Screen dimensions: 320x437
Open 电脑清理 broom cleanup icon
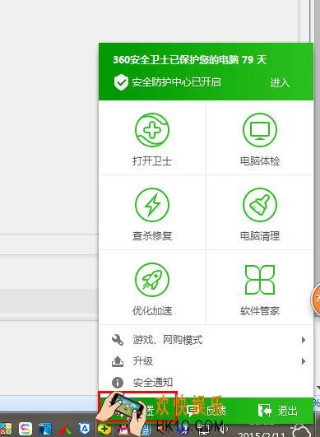point(260,205)
